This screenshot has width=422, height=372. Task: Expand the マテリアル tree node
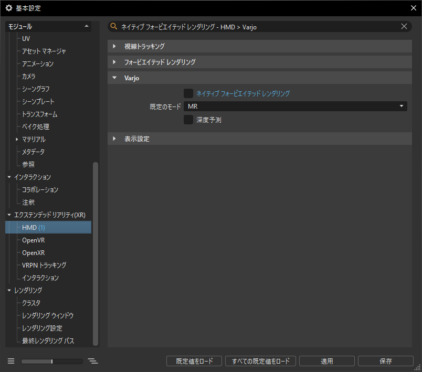[x=17, y=140]
